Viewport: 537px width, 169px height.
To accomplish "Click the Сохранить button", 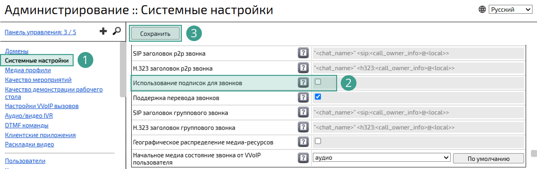I will tap(155, 33).
